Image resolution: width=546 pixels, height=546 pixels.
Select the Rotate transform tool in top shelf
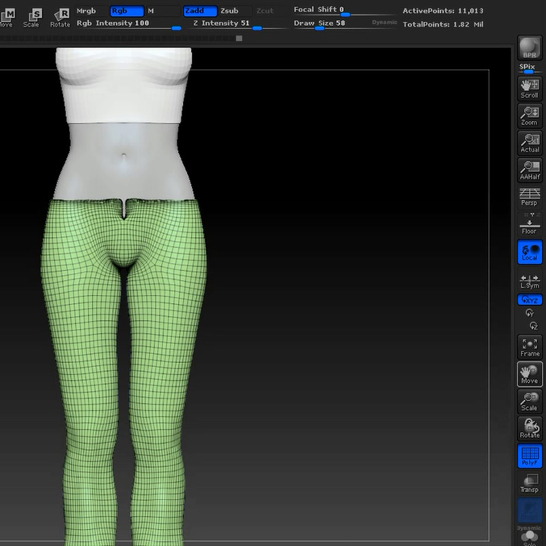point(60,16)
